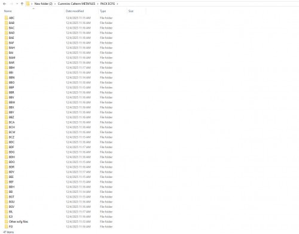Select the BCA folder icon

(x=7, y=122)
